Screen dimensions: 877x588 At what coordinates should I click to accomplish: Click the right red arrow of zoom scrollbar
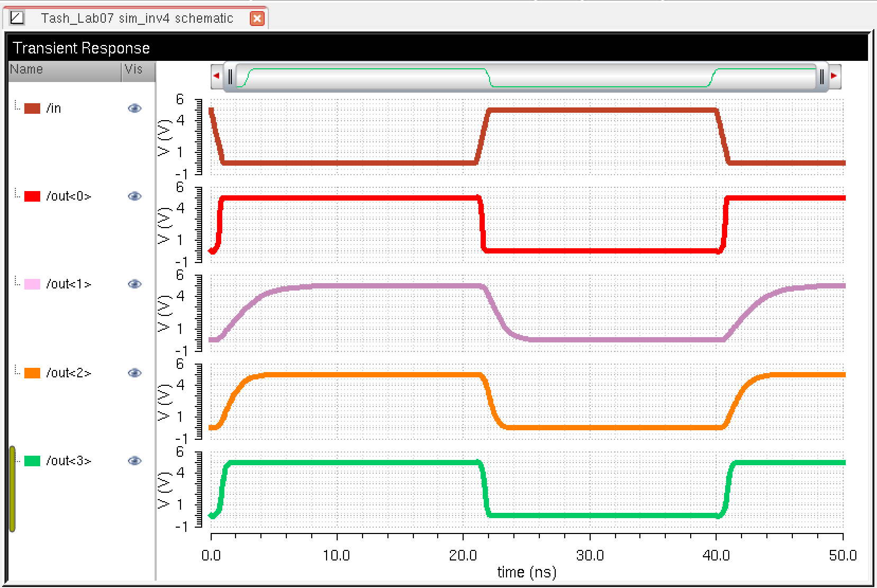[834, 76]
